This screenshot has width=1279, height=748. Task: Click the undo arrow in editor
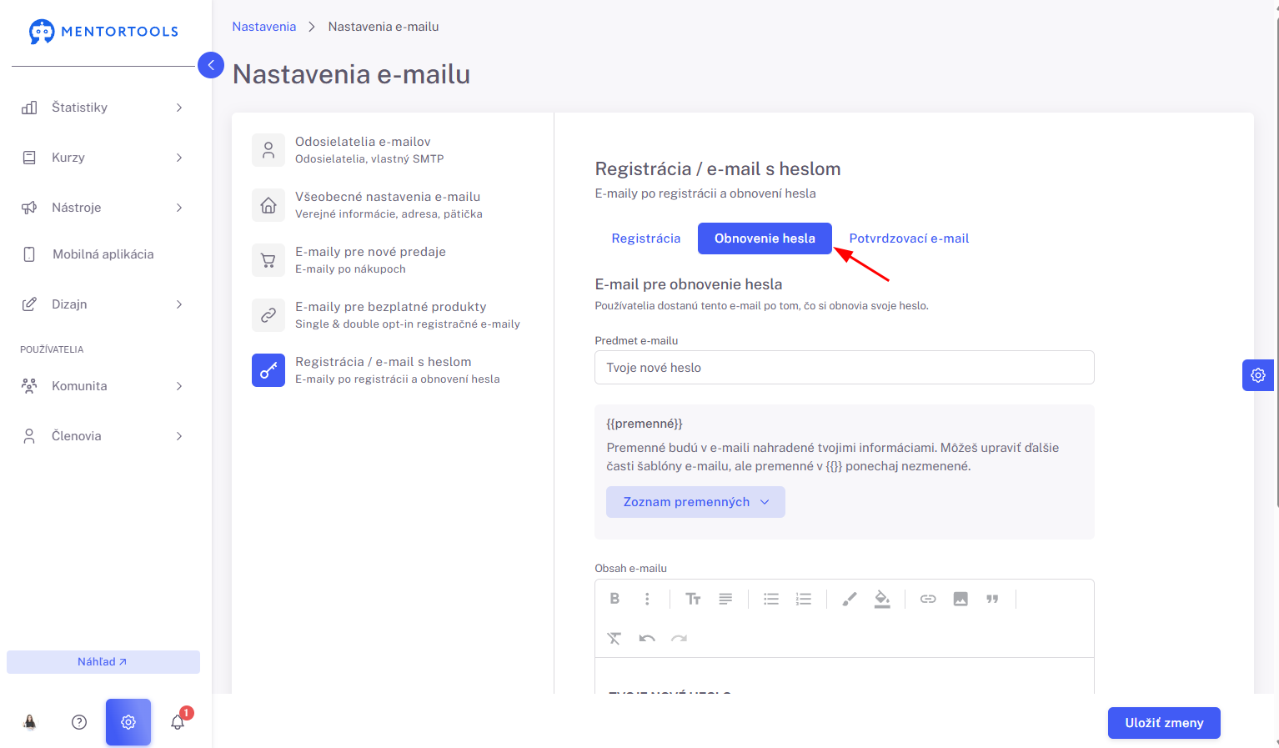click(647, 639)
